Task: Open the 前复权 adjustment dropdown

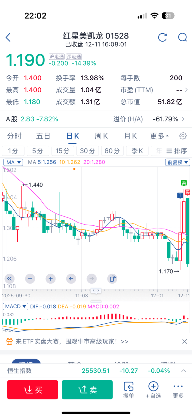Action: click(177, 162)
